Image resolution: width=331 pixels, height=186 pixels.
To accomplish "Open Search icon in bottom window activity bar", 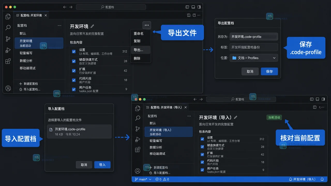I will point(138,118).
